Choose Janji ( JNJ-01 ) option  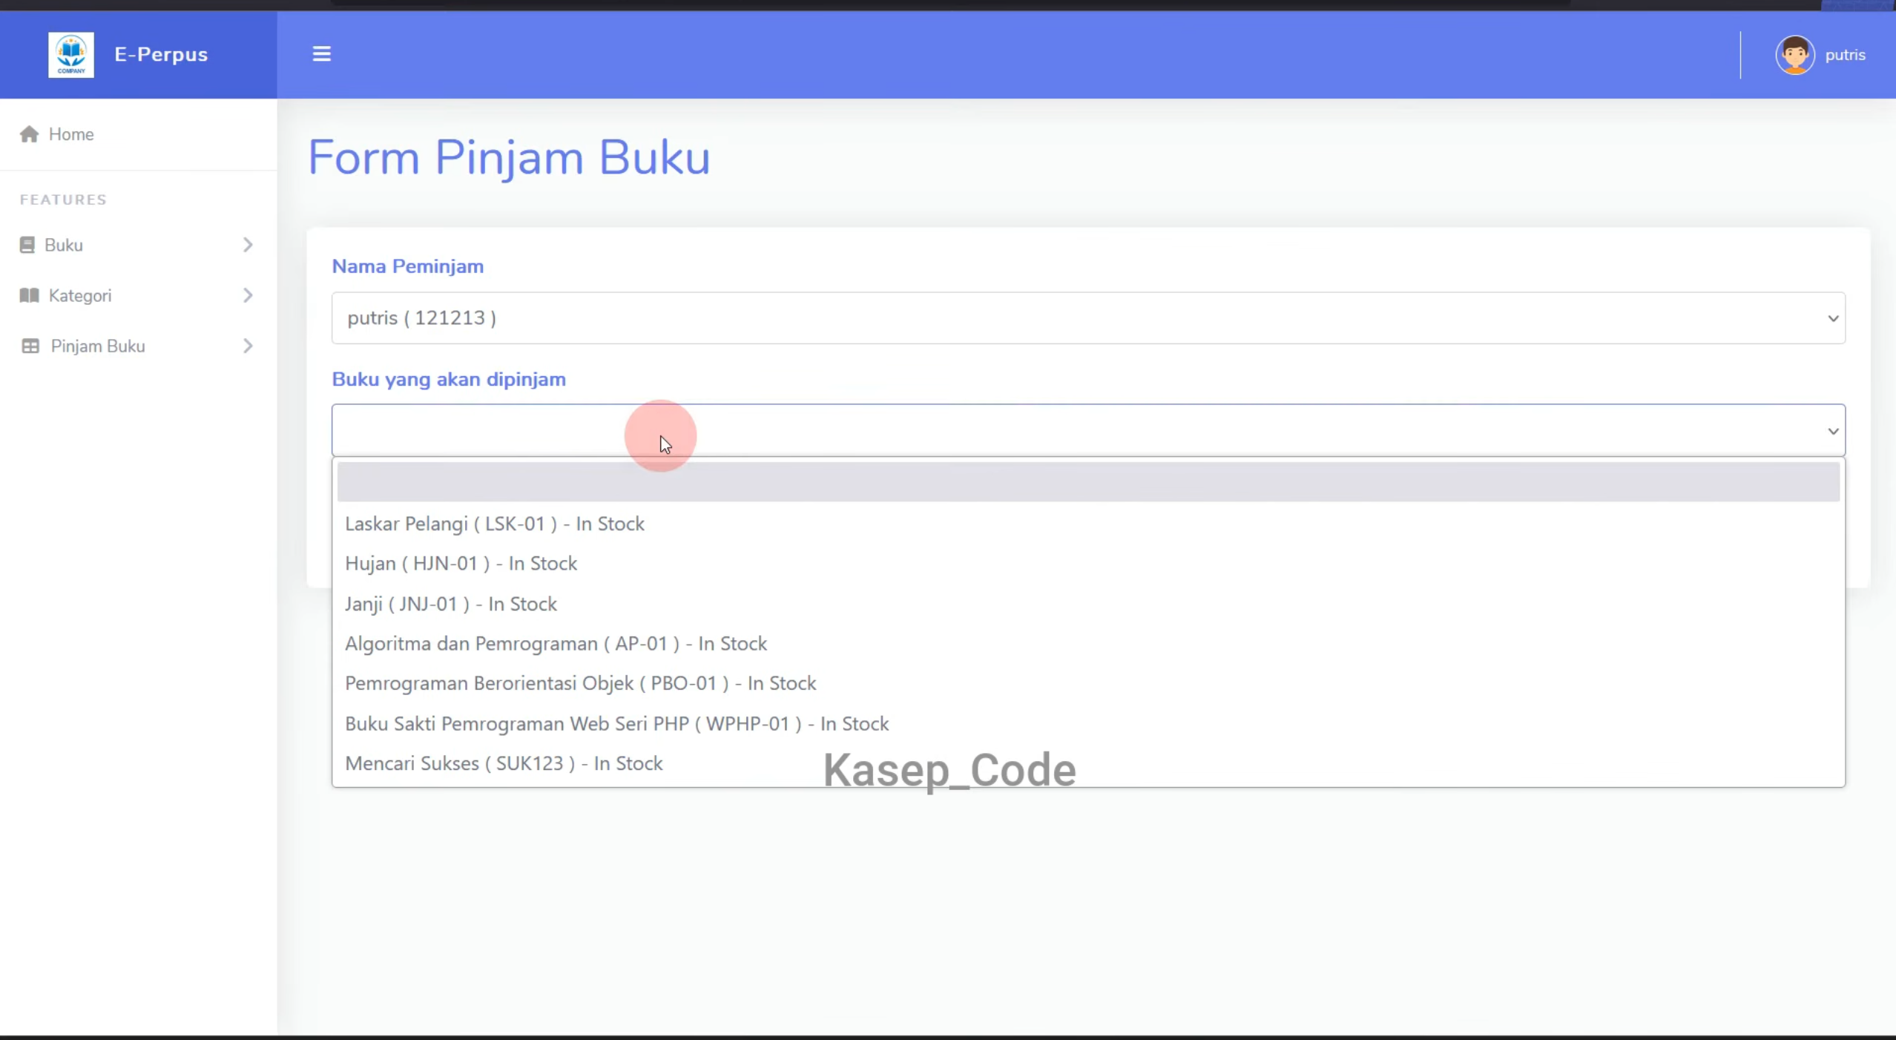coord(1088,604)
